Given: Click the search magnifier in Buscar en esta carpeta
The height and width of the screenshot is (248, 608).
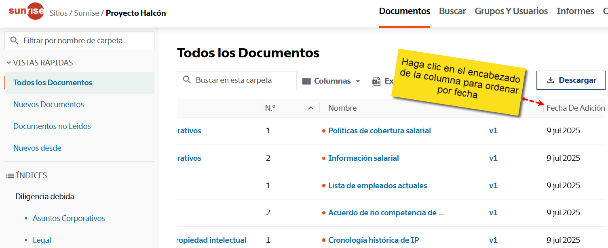Looking at the screenshot, I should point(187,80).
